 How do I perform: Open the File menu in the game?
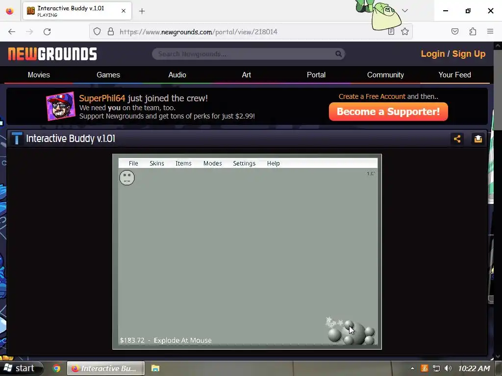(133, 164)
